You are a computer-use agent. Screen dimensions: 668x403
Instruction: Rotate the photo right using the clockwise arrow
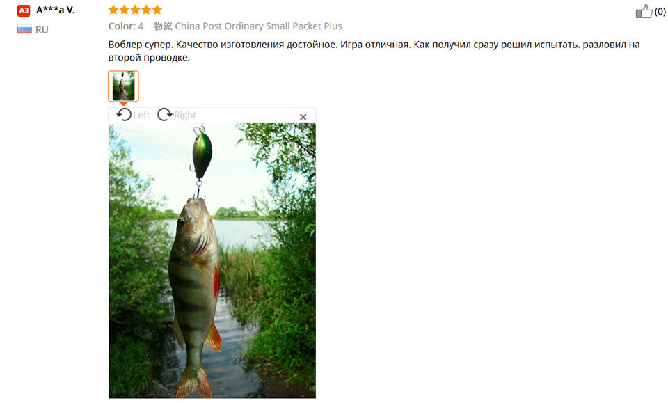point(165,115)
